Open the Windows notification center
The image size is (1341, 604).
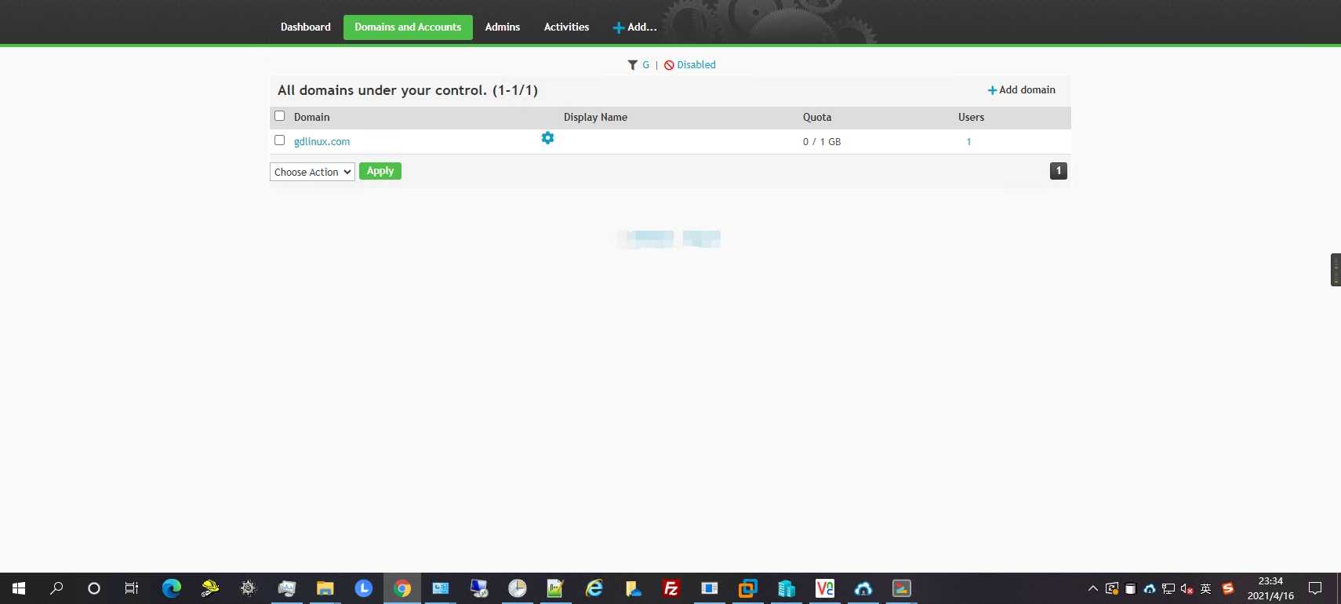click(1315, 588)
